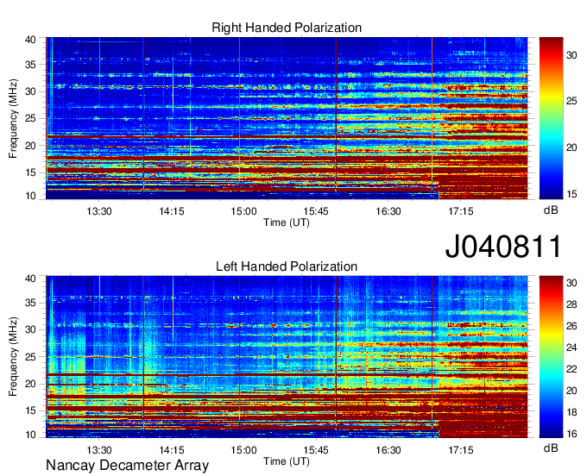This screenshot has width=587, height=476.
Task: Click the upper plot's color scale bar
Action: pos(551,118)
